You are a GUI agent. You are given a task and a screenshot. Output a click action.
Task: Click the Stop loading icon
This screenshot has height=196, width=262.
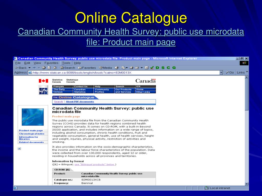[44, 68]
